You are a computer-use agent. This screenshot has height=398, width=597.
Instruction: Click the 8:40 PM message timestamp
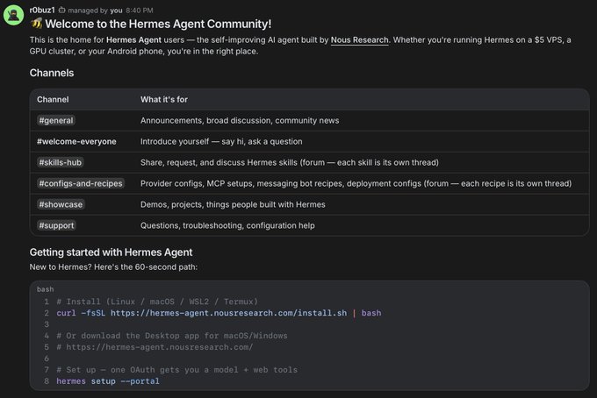[140, 11]
